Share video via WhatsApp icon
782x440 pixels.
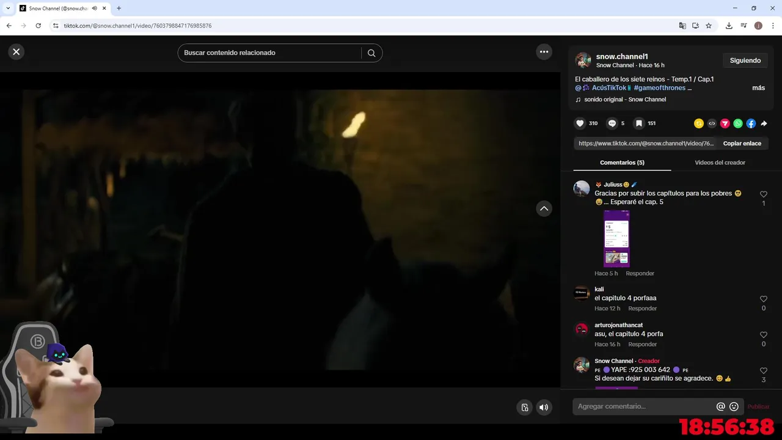click(x=738, y=123)
